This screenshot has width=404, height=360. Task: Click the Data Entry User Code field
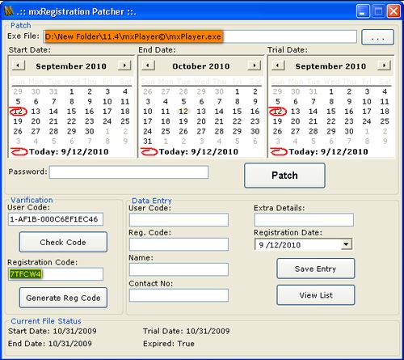point(179,220)
